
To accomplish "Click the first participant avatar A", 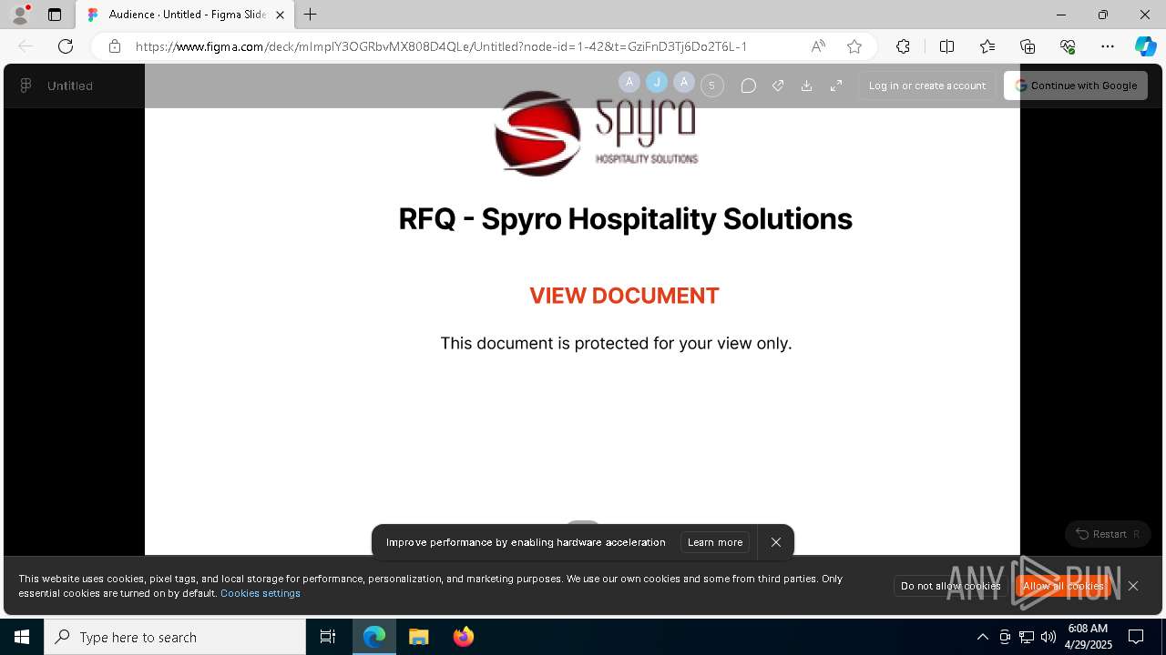I will pyautogui.click(x=629, y=83).
